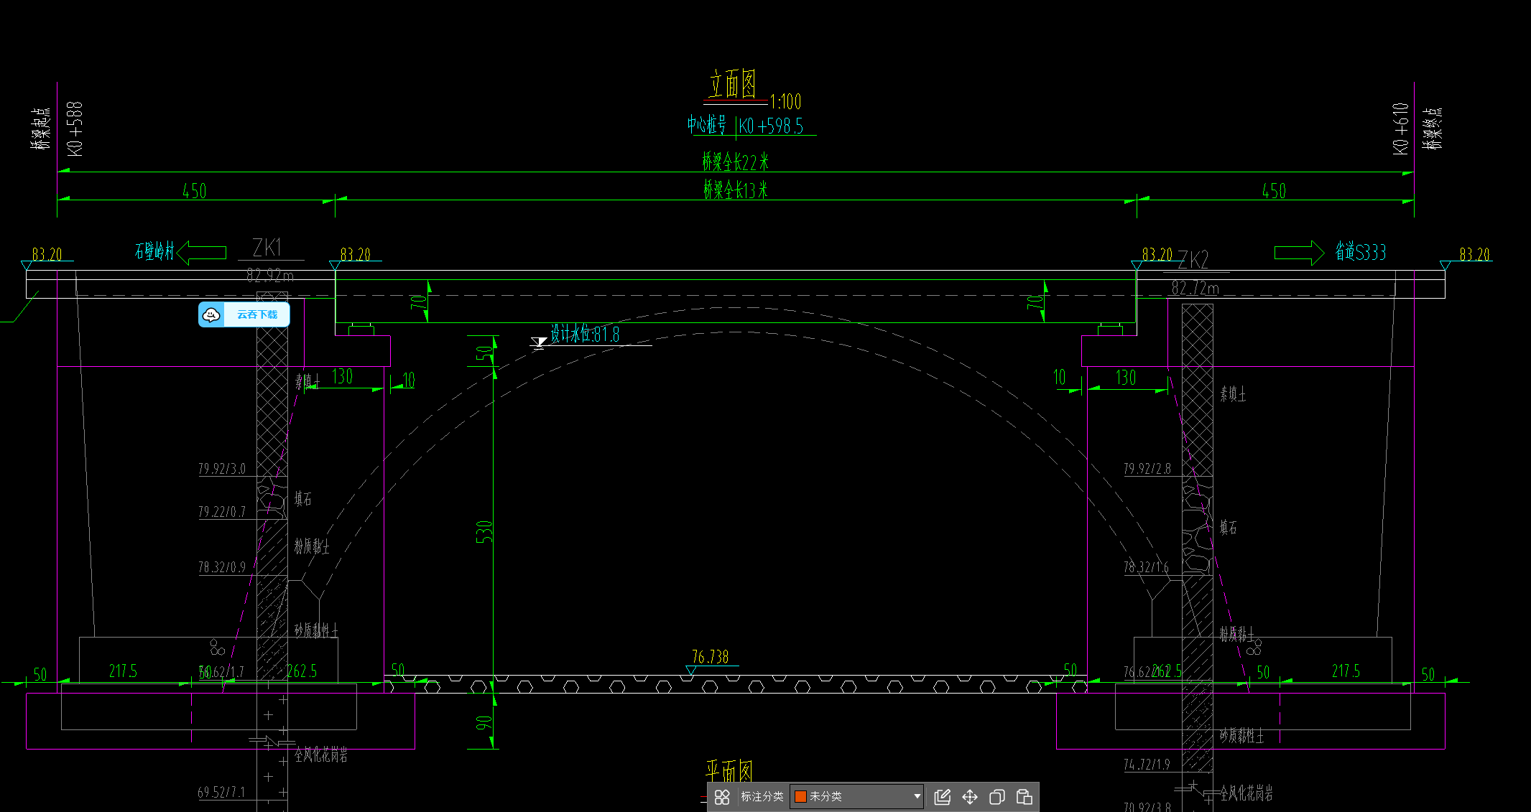Click the 桥梁全长13米 dimension text

pos(736,190)
